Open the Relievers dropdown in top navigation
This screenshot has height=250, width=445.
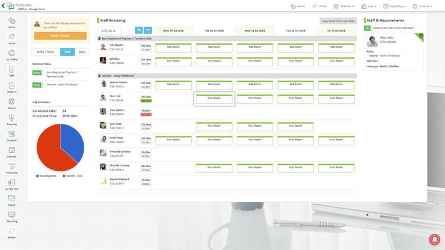[344, 7]
